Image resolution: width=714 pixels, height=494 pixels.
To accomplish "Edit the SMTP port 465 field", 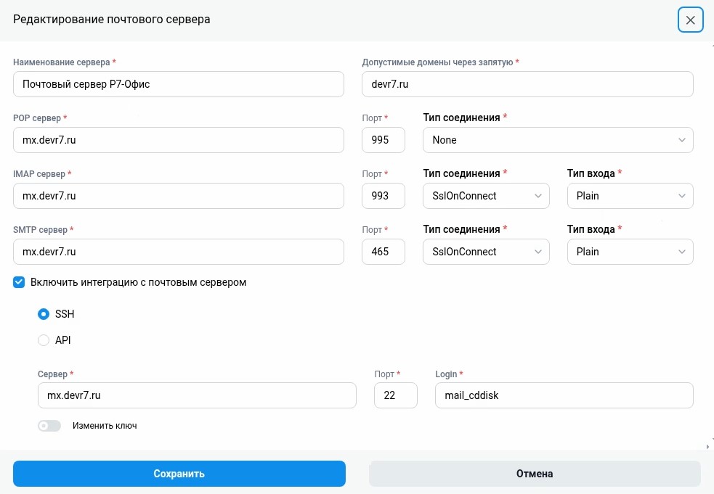I will (384, 252).
